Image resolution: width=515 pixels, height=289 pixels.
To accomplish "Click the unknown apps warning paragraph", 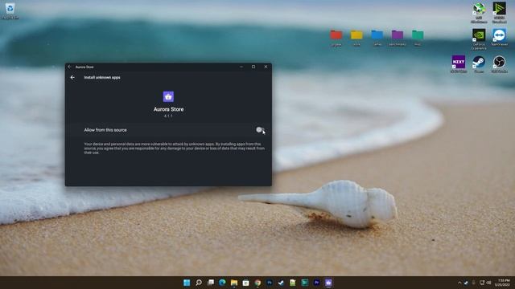I will point(174,148).
